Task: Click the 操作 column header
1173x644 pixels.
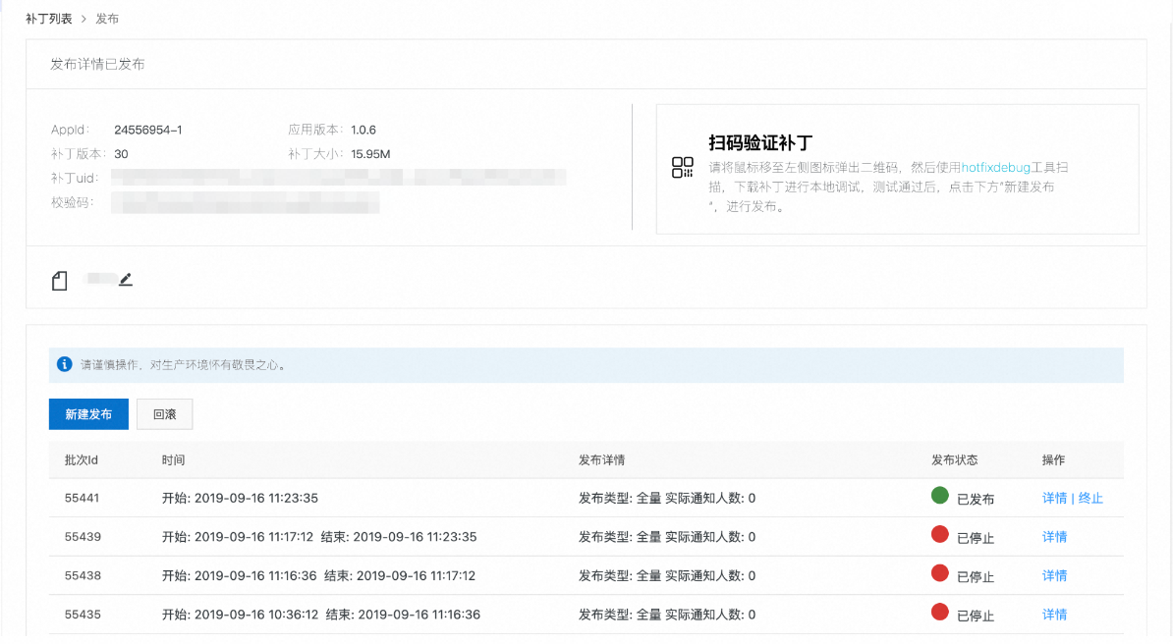Action: click(1053, 460)
